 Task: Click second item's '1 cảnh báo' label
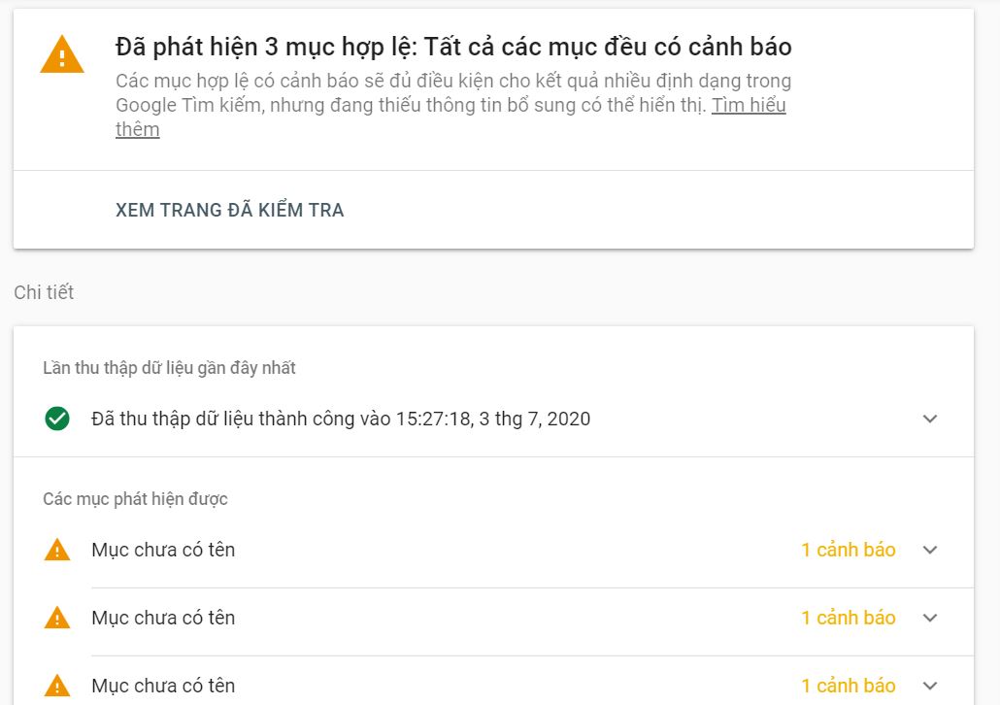849,618
